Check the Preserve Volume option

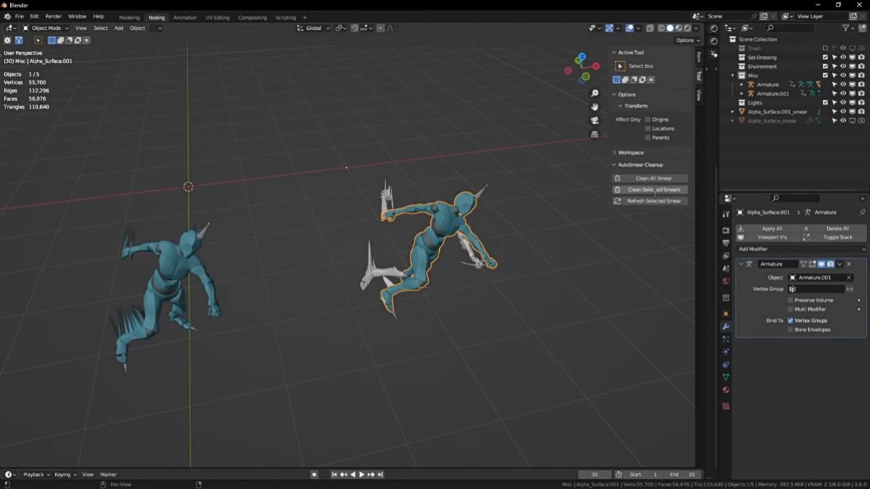789,300
